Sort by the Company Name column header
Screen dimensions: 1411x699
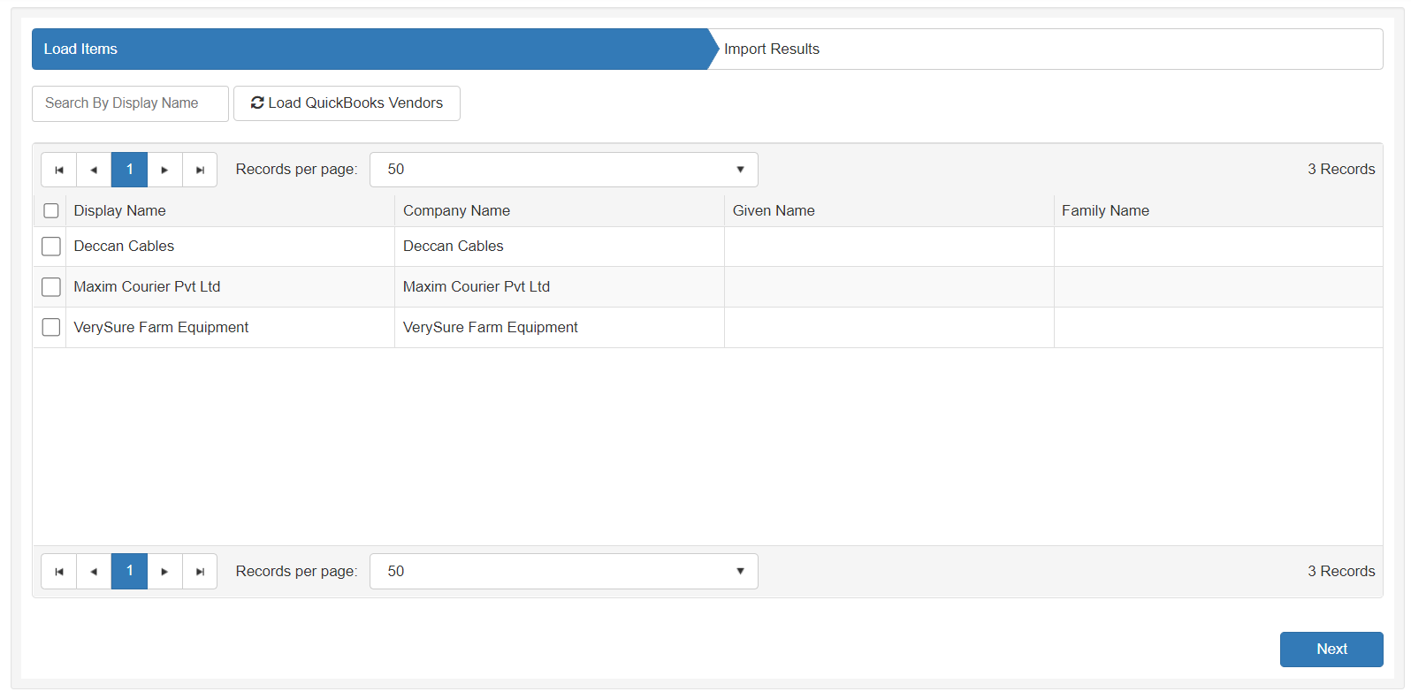pos(456,211)
